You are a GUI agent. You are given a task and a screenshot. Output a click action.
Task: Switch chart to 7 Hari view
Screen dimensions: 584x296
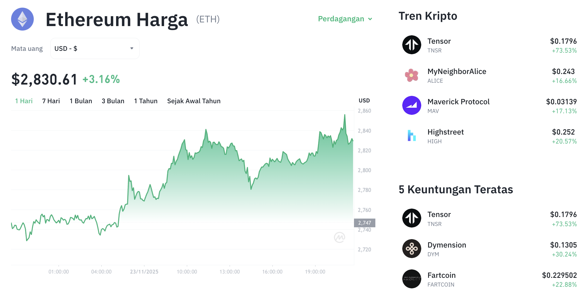point(51,101)
